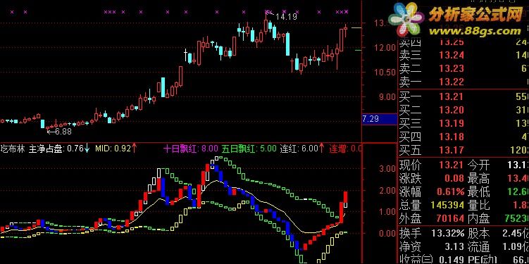529x264 pixels.
Task: Click the 10.50 price axis label
Action: pyautogui.click(x=384, y=72)
